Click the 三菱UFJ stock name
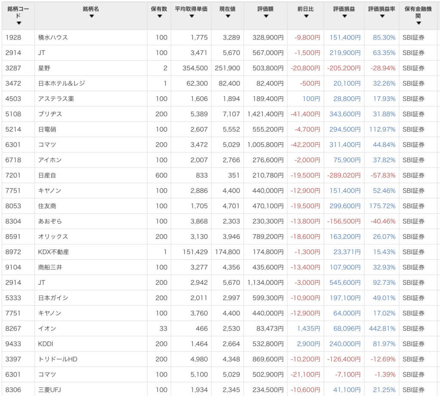 pyautogui.click(x=50, y=390)
